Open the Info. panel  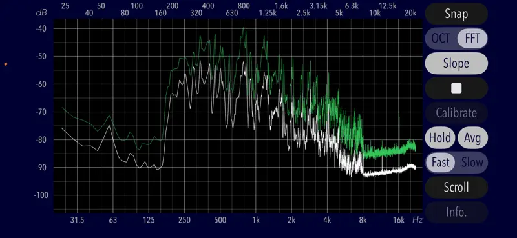click(x=456, y=212)
